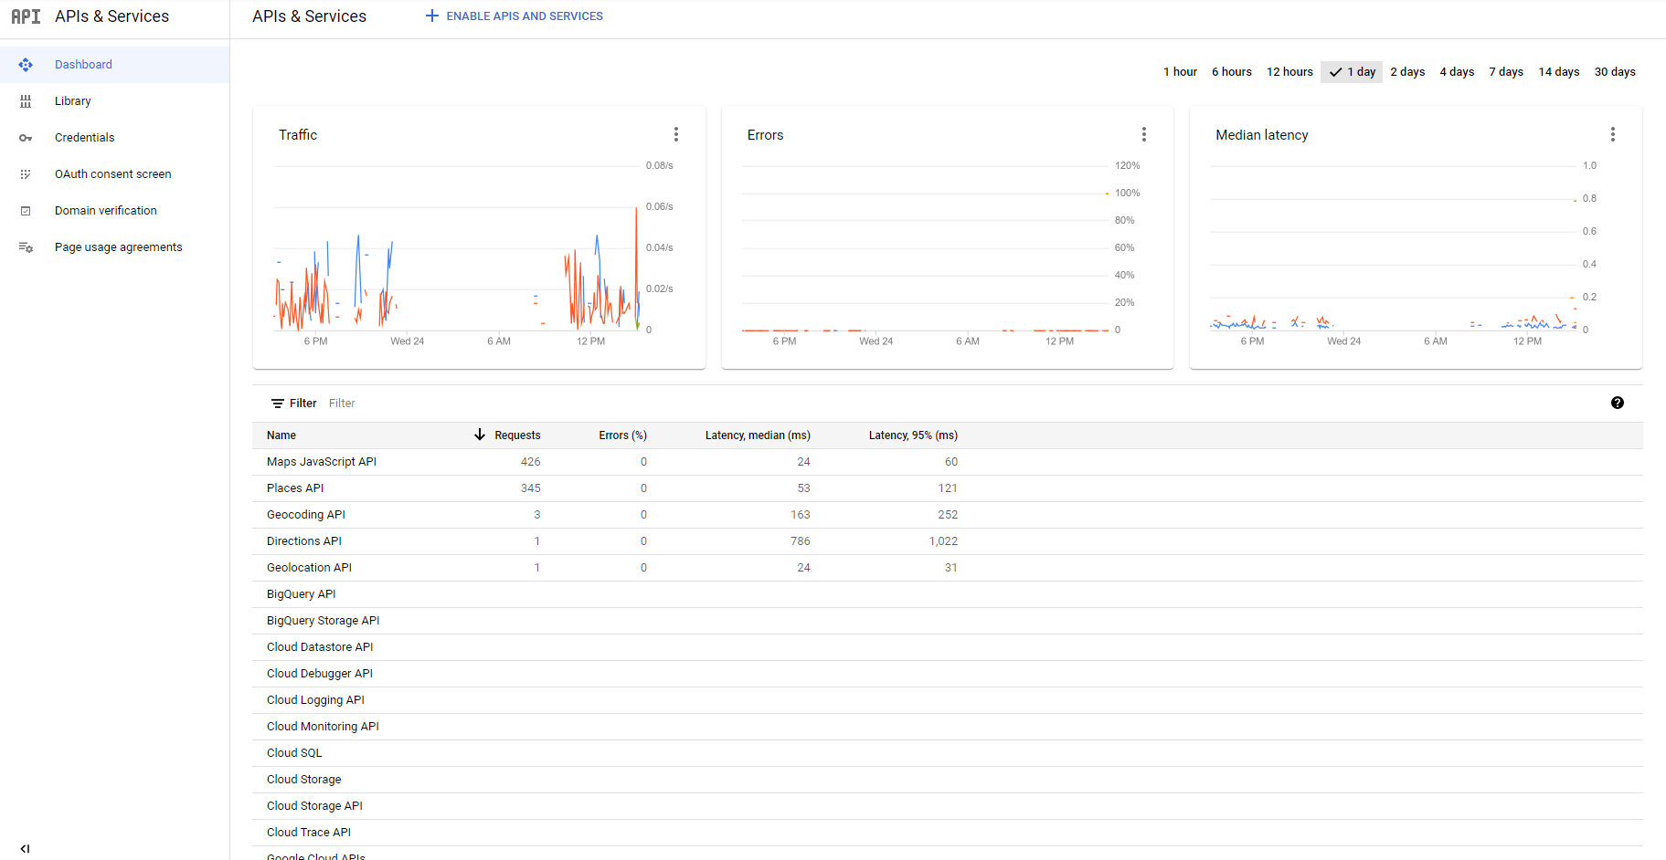Open Page usage agreements
Screen dimensions: 1666x860
(114, 247)
